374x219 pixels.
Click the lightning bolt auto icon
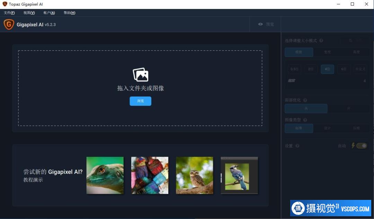(x=353, y=145)
